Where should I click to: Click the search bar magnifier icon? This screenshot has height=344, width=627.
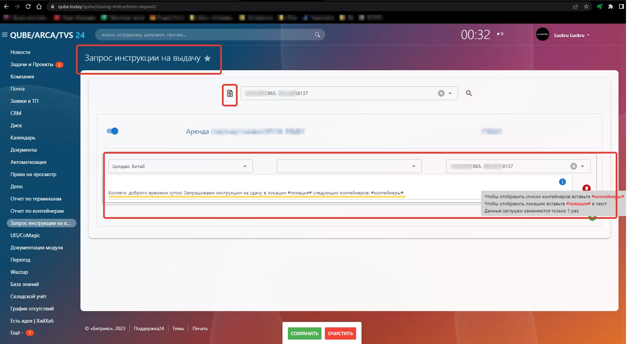click(x=317, y=35)
